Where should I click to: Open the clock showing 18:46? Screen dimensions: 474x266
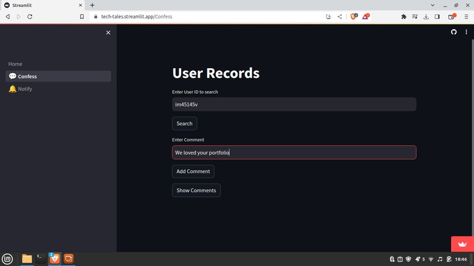(461, 259)
